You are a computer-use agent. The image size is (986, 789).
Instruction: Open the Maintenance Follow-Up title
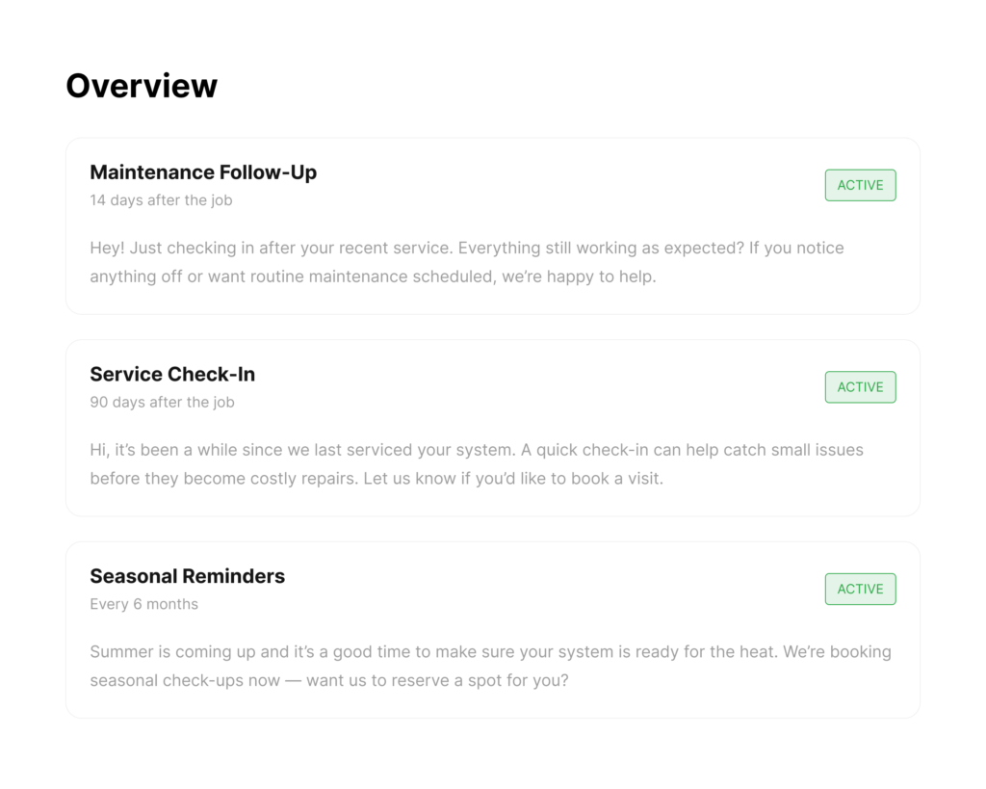pyautogui.click(x=203, y=172)
